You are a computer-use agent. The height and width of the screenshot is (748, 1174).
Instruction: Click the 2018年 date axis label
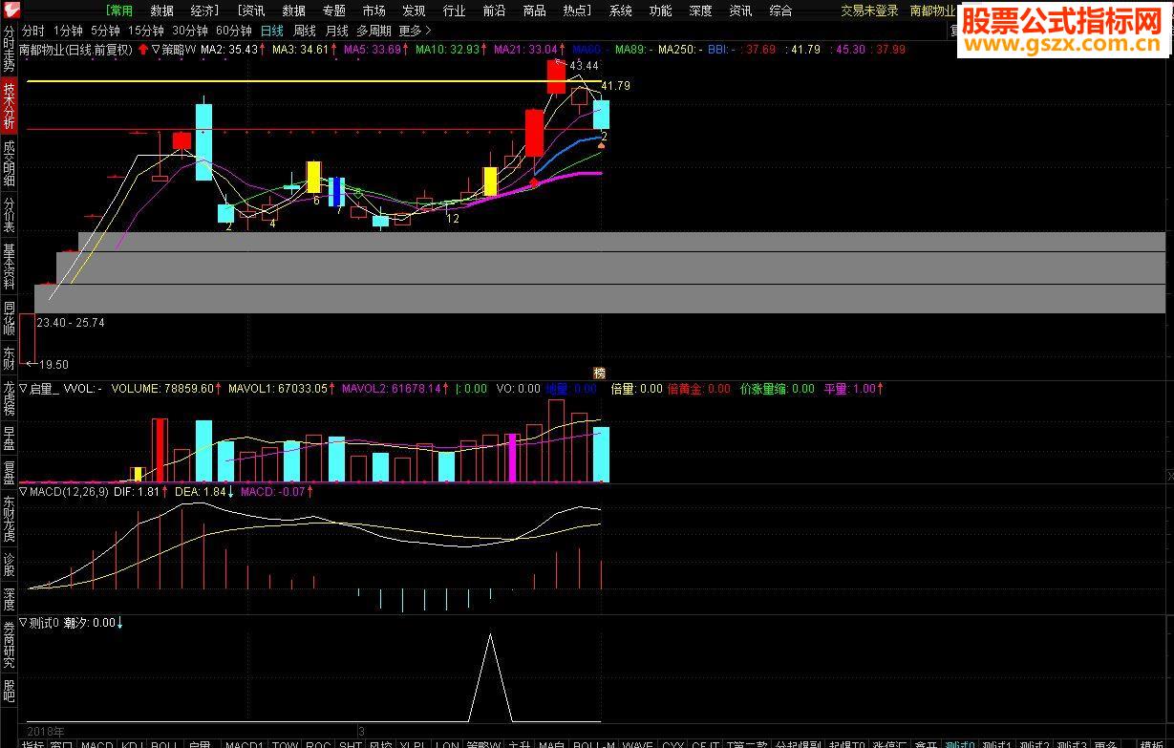46,731
